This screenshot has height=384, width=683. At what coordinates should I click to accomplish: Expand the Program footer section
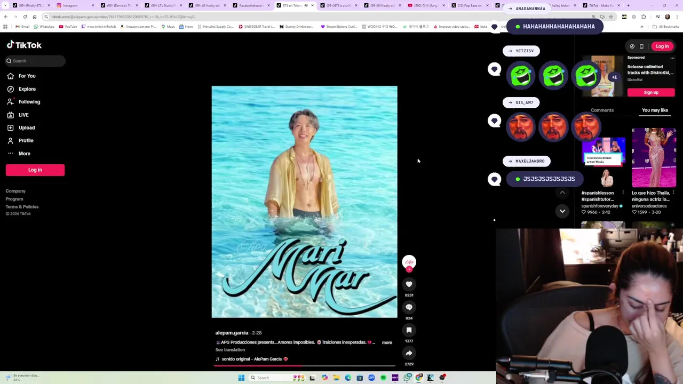14,199
